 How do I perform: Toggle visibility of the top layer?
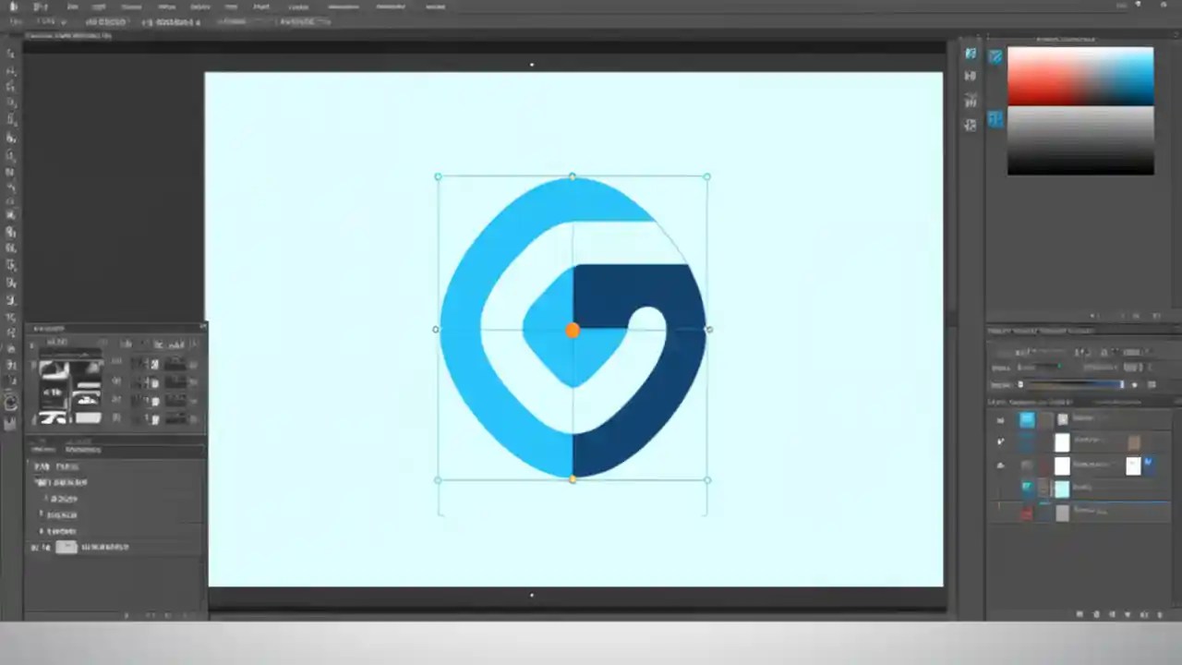pos(1000,420)
